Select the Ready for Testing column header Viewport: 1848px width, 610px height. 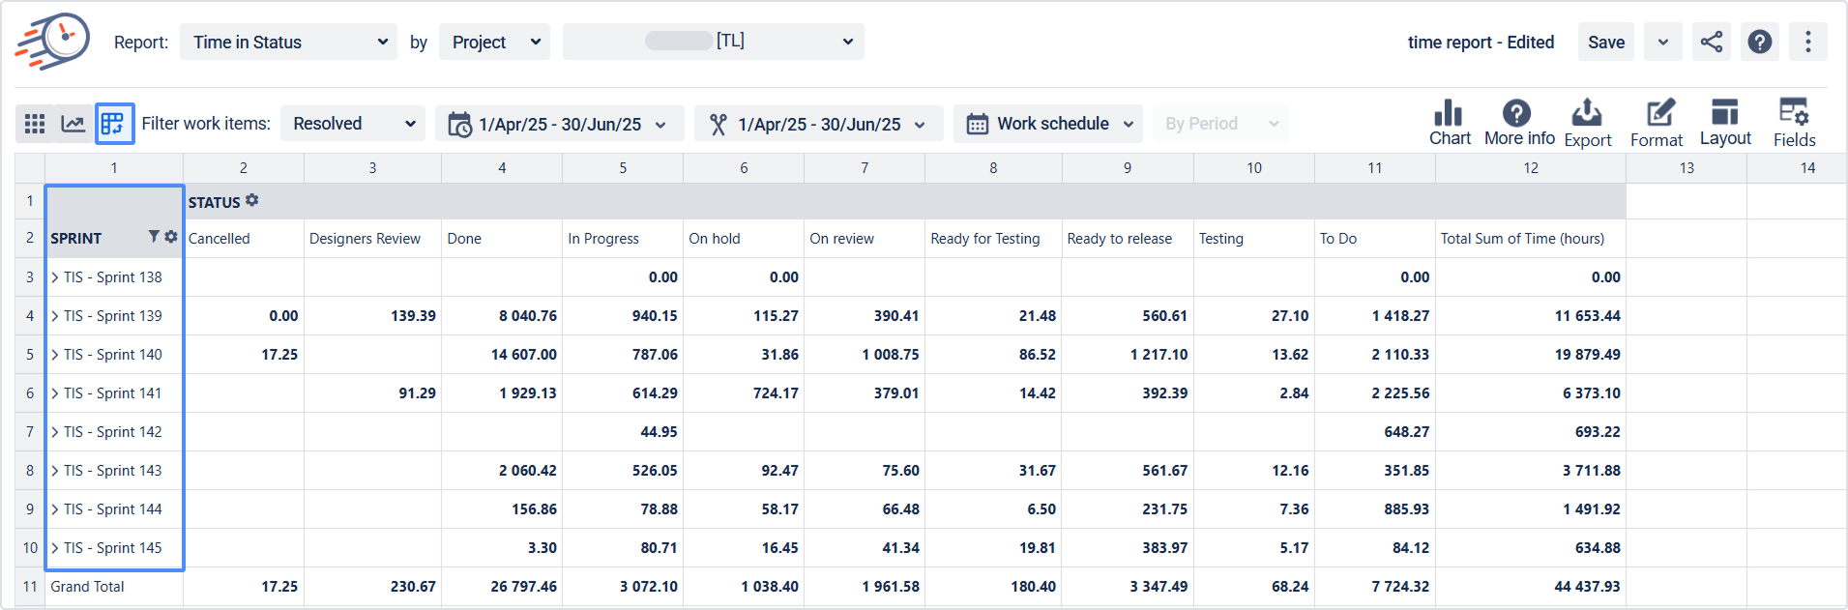coord(993,239)
